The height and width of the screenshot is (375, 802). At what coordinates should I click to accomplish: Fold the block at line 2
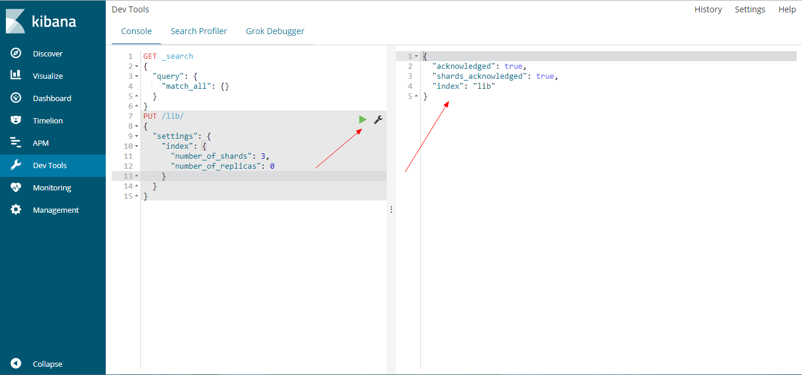click(137, 66)
